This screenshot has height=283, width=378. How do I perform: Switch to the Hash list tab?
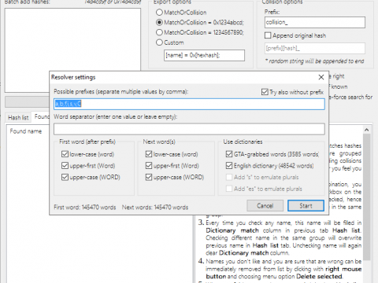[x=18, y=117]
